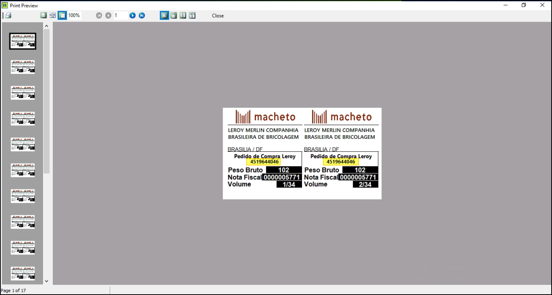Click the thumbnail scrollbar down arrow
Viewport: 552px width, 295px height.
tap(46, 281)
